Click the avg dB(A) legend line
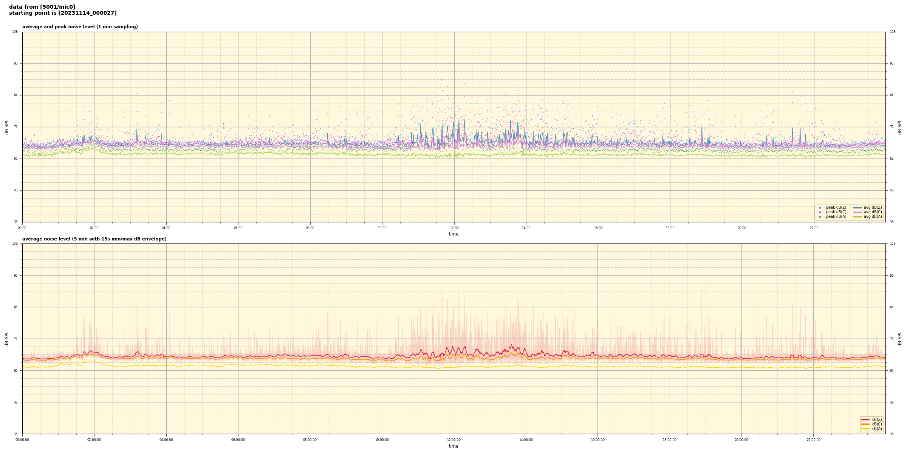Image resolution: width=907 pixels, height=453 pixels. point(857,217)
